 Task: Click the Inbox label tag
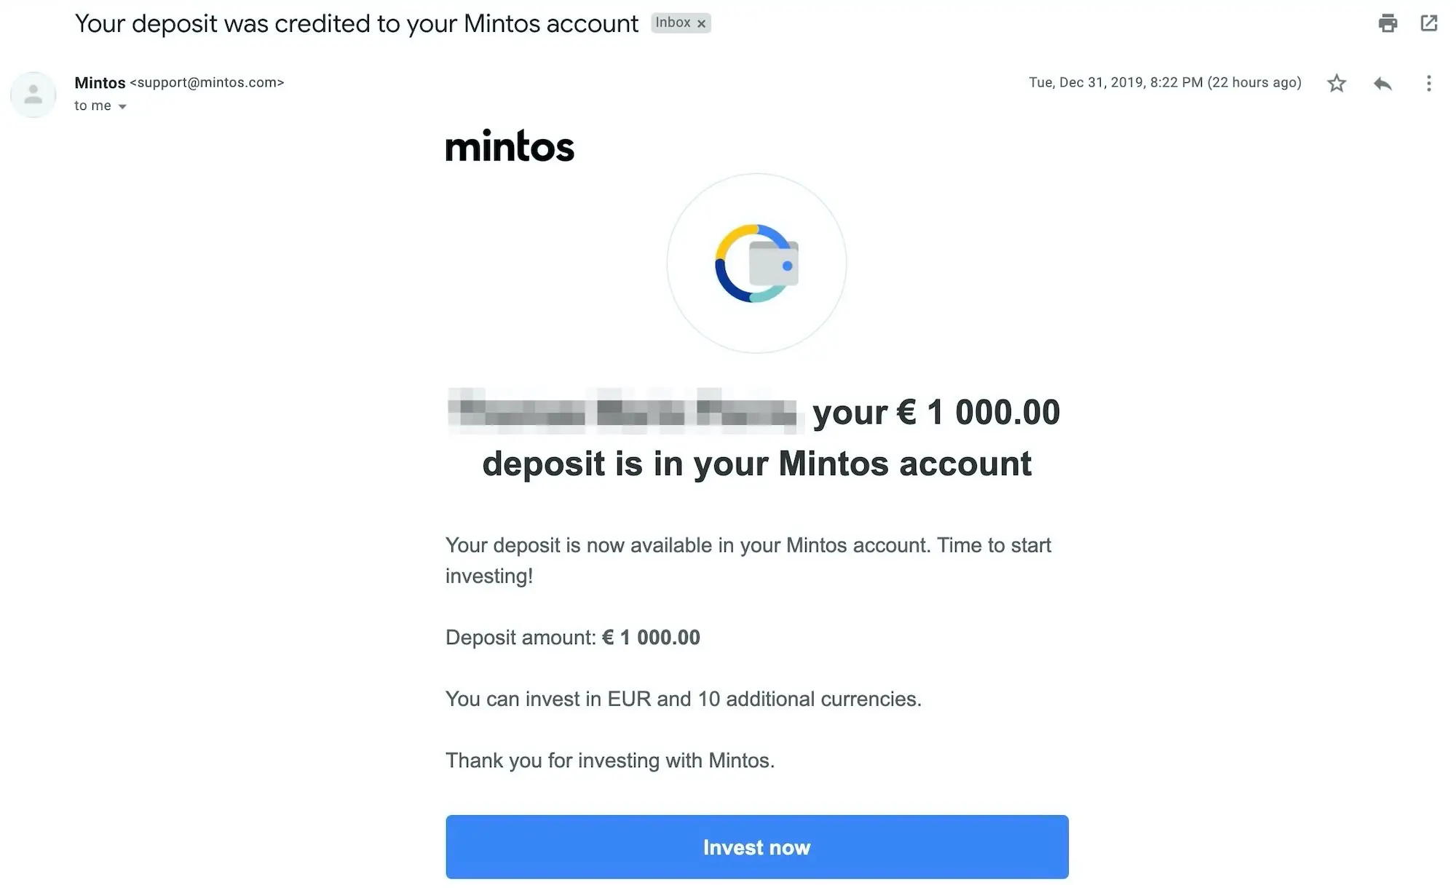point(673,23)
